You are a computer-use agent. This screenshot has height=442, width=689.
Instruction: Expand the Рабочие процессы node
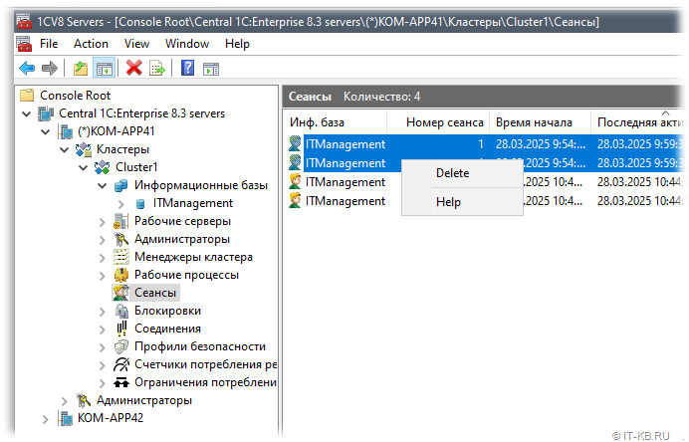tap(103, 276)
